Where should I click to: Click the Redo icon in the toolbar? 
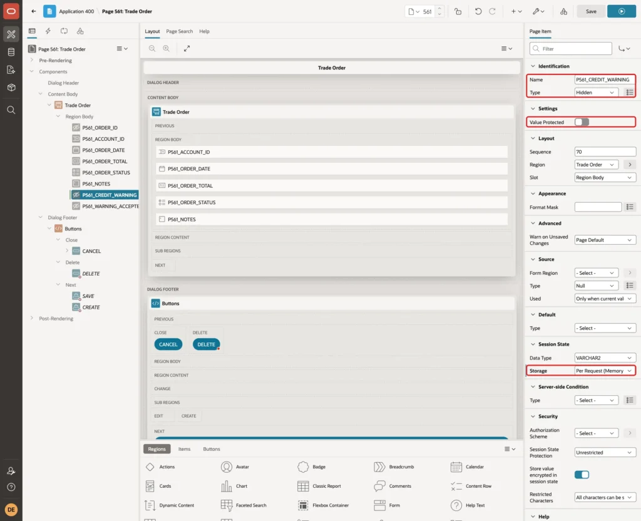(492, 11)
